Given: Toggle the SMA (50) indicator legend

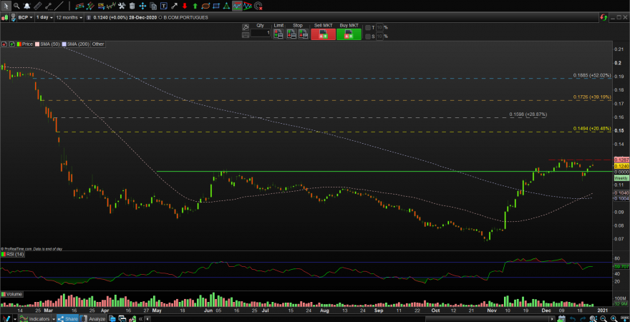Looking at the screenshot, I should tap(49, 44).
